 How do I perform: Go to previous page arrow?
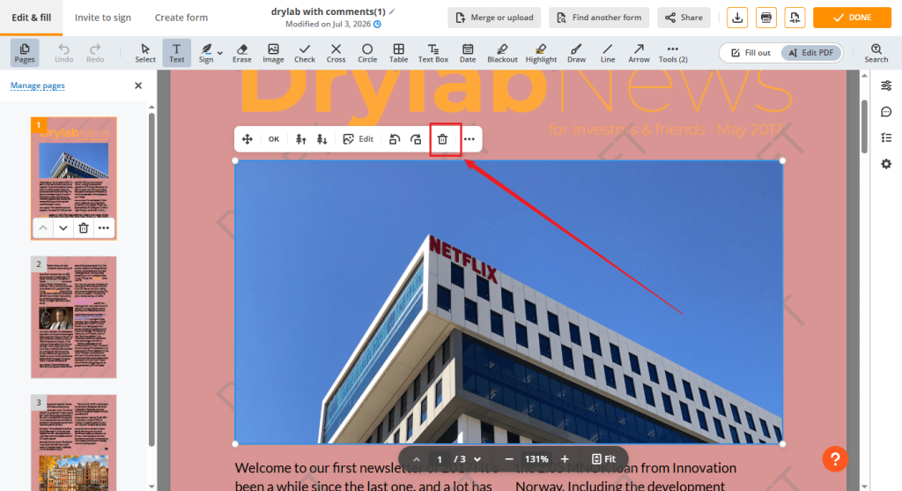[417, 459]
